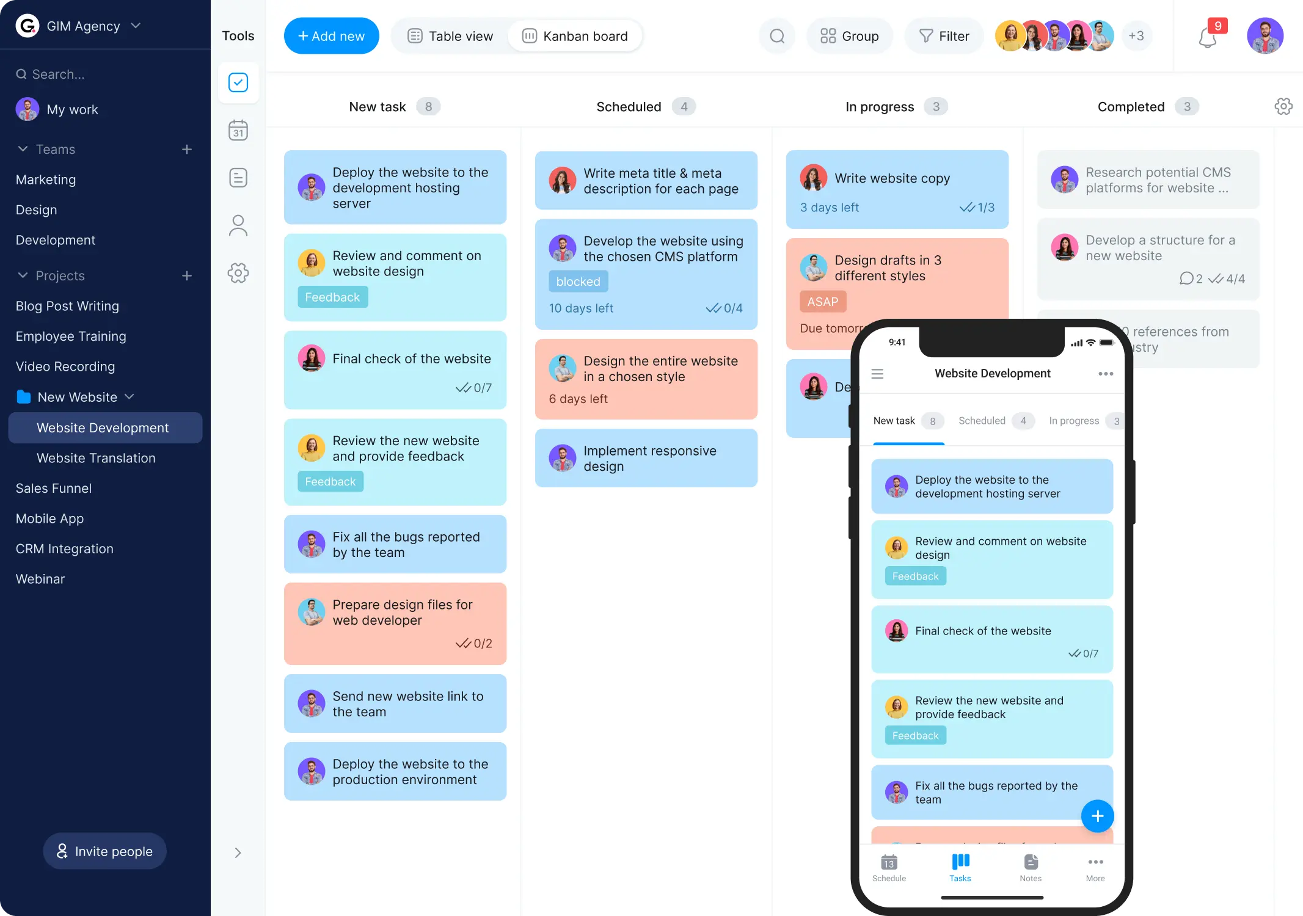This screenshot has width=1303, height=916.
Task: Click the Kanban board view icon
Action: [530, 35]
